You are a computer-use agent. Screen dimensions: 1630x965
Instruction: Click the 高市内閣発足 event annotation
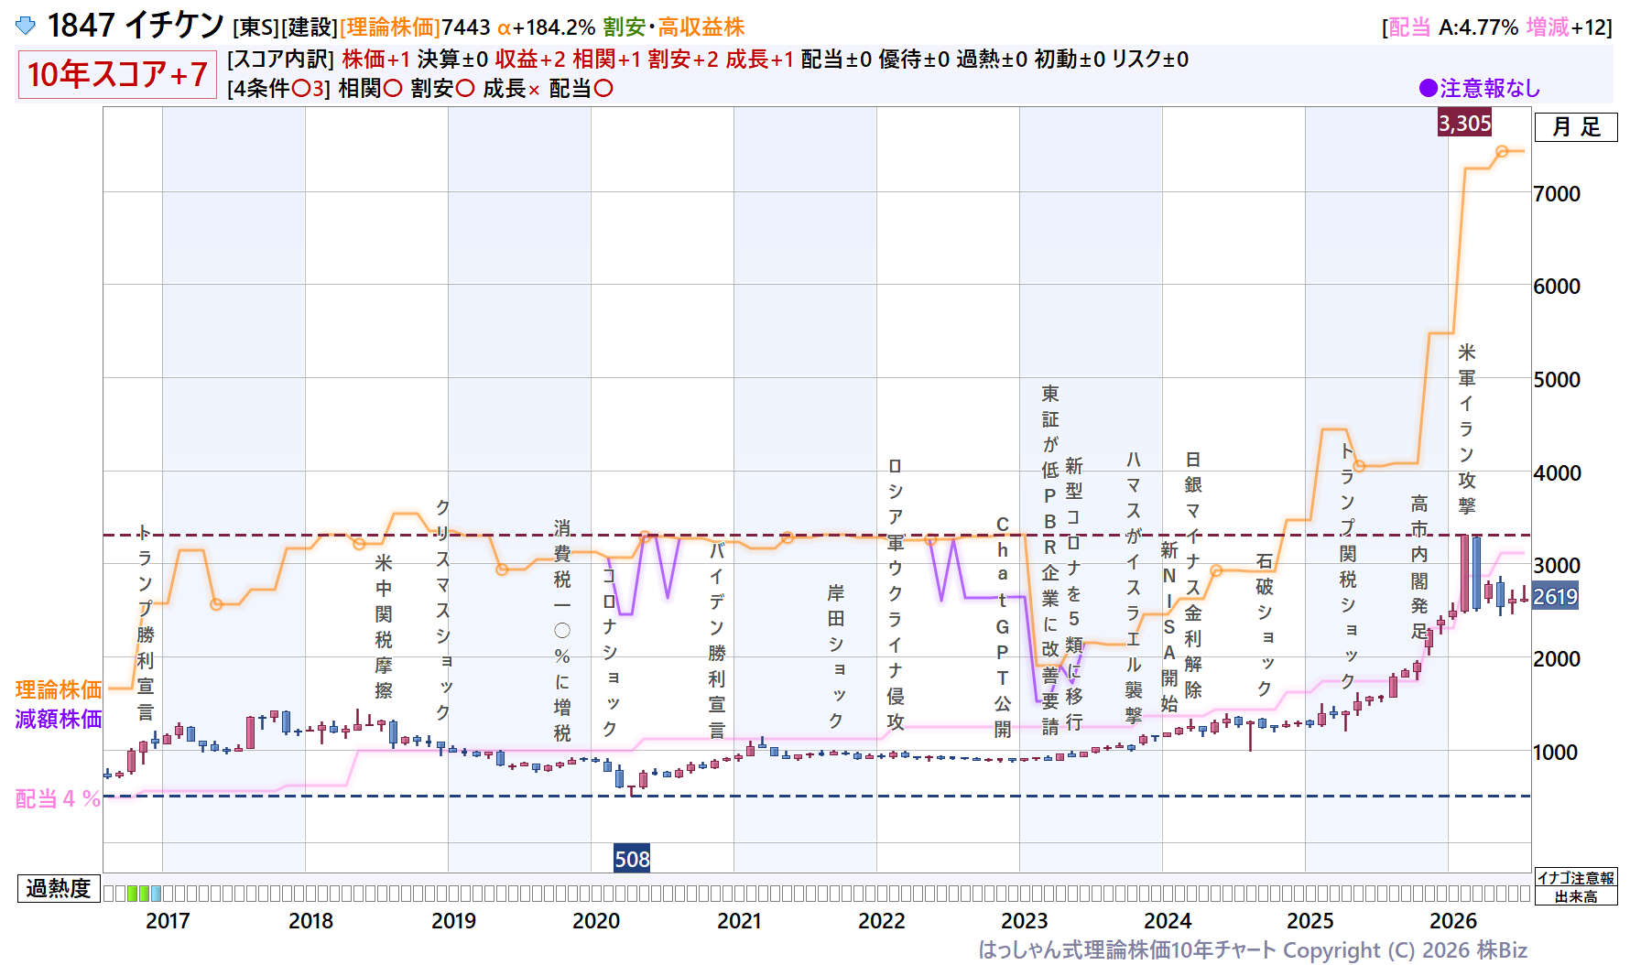(1419, 568)
